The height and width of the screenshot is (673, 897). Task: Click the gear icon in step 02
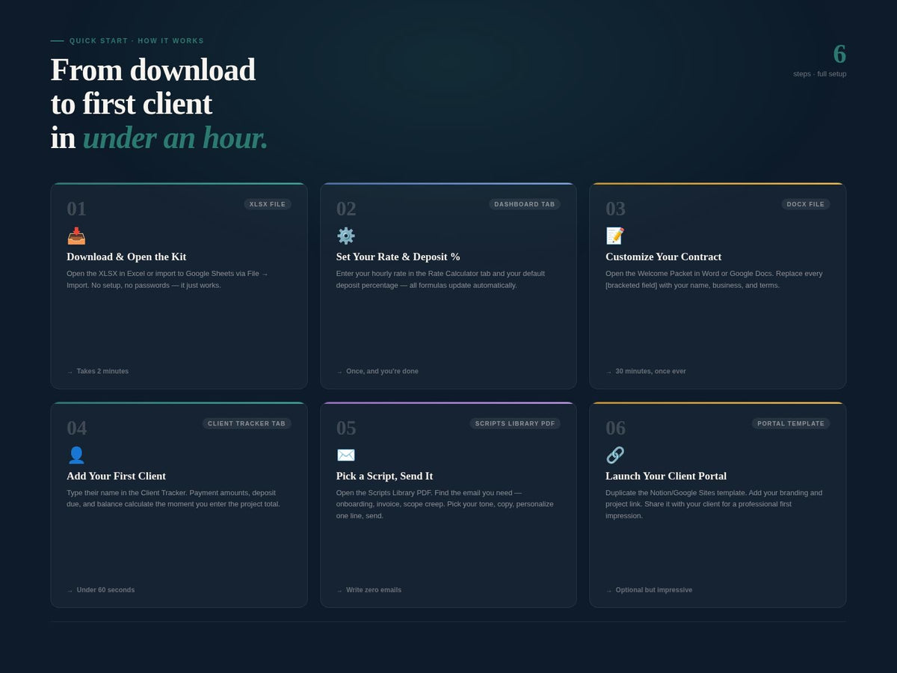pos(346,236)
